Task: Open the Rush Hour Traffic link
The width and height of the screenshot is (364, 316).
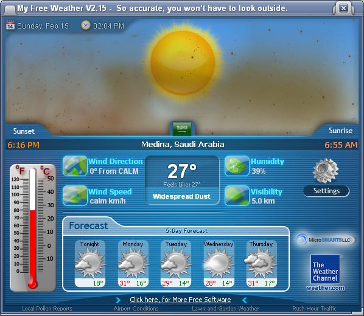Action: pos(314,308)
